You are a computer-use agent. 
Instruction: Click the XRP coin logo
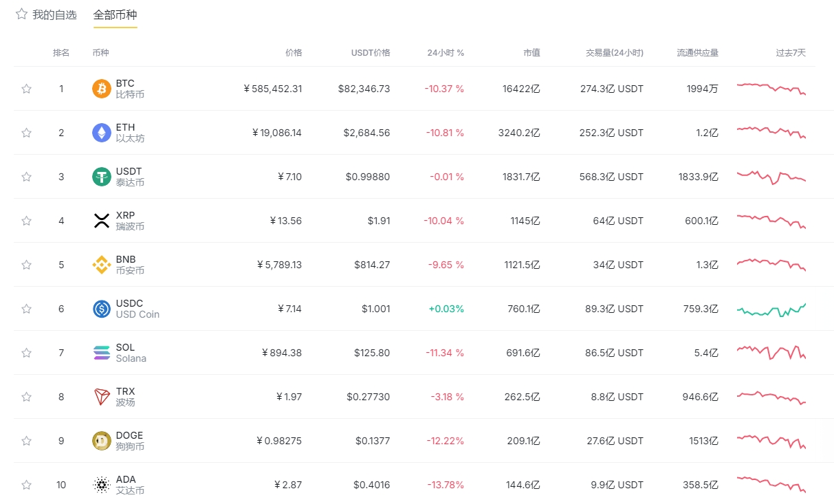click(x=102, y=221)
